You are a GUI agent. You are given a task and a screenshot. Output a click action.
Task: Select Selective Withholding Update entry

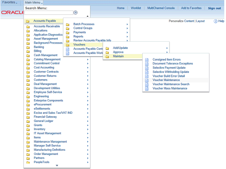(x=171, y=72)
